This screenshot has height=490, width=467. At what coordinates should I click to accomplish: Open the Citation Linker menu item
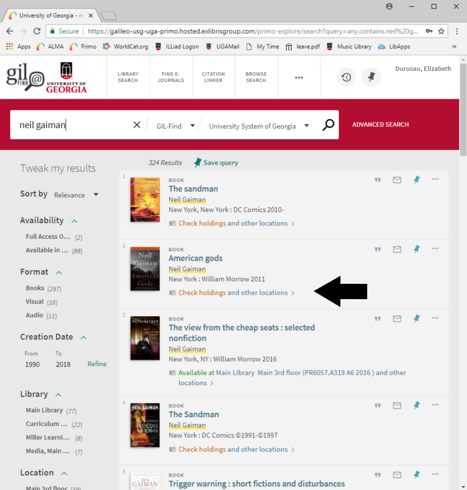click(x=213, y=77)
